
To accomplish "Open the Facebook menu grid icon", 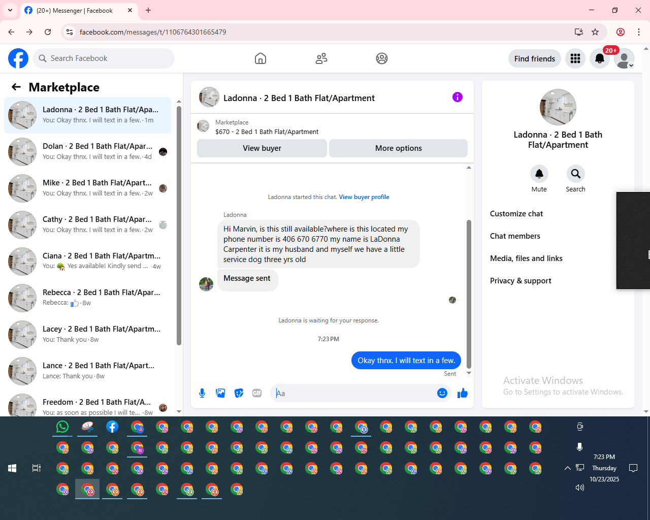I will 575,59.
